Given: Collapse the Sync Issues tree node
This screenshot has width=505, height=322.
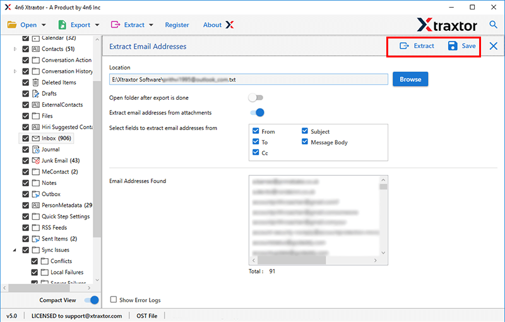Looking at the screenshot, I should 15,250.
